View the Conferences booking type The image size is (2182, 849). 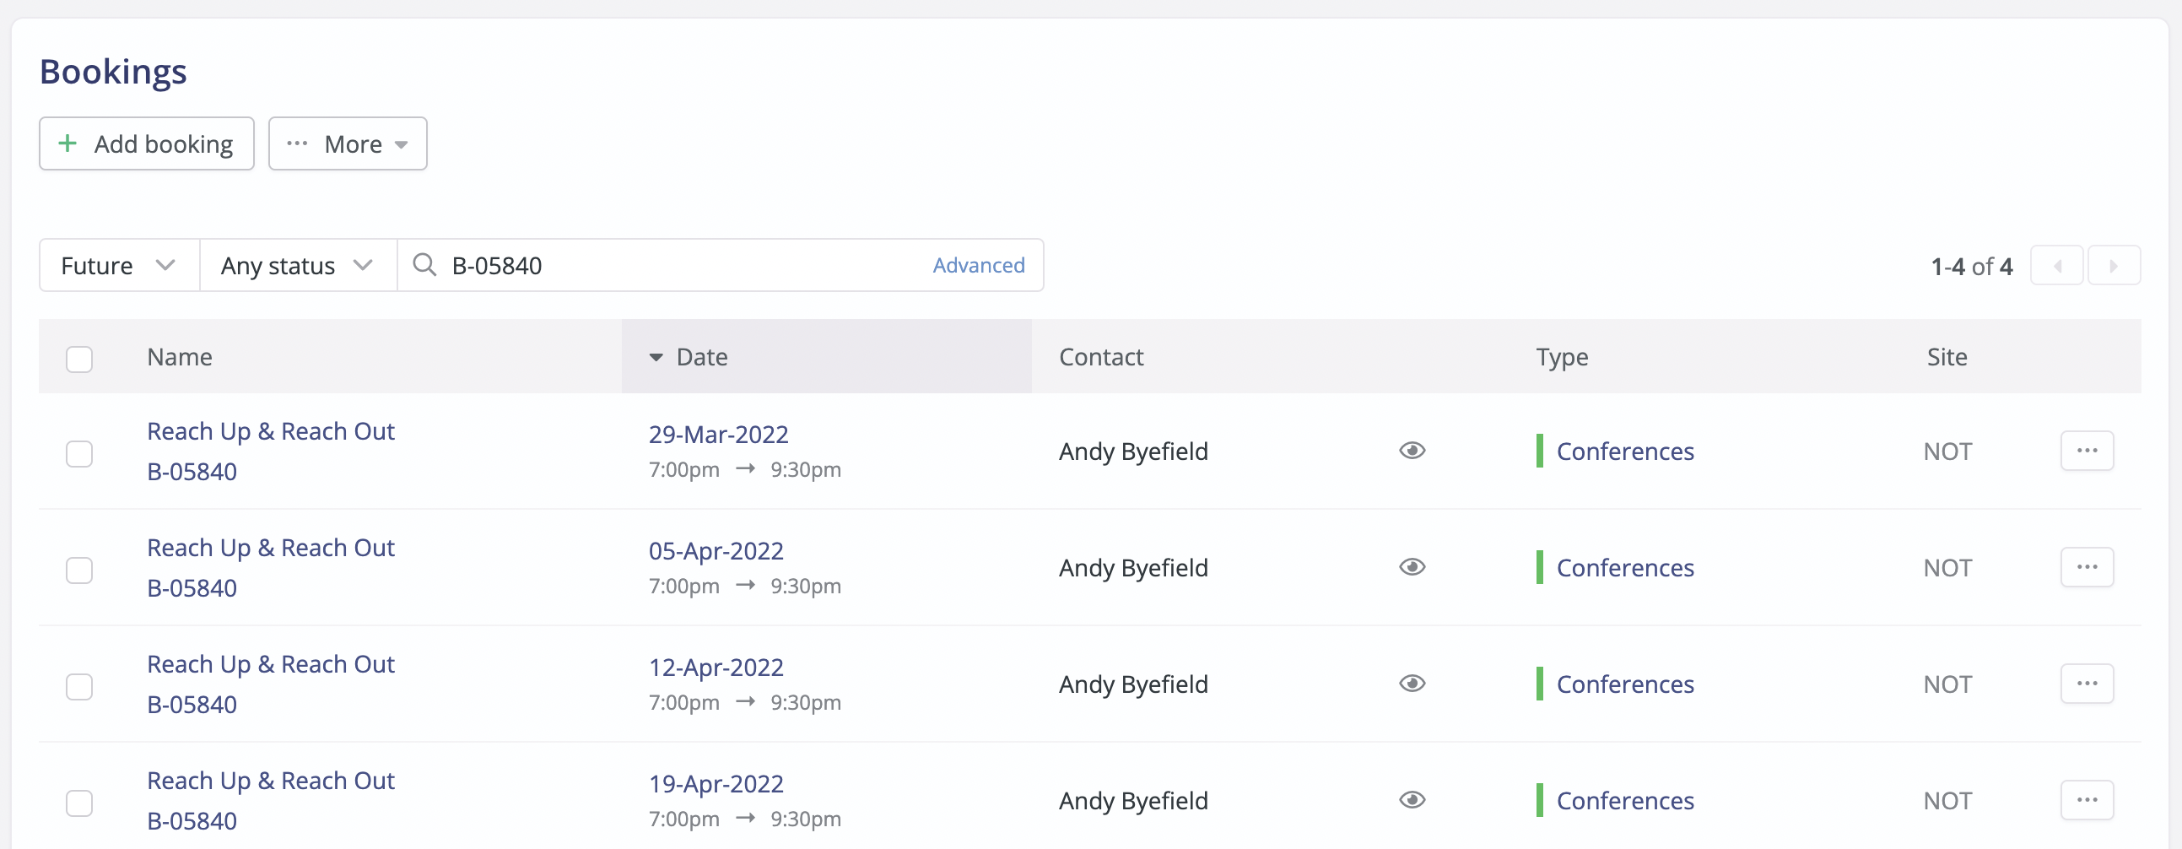tap(1624, 450)
